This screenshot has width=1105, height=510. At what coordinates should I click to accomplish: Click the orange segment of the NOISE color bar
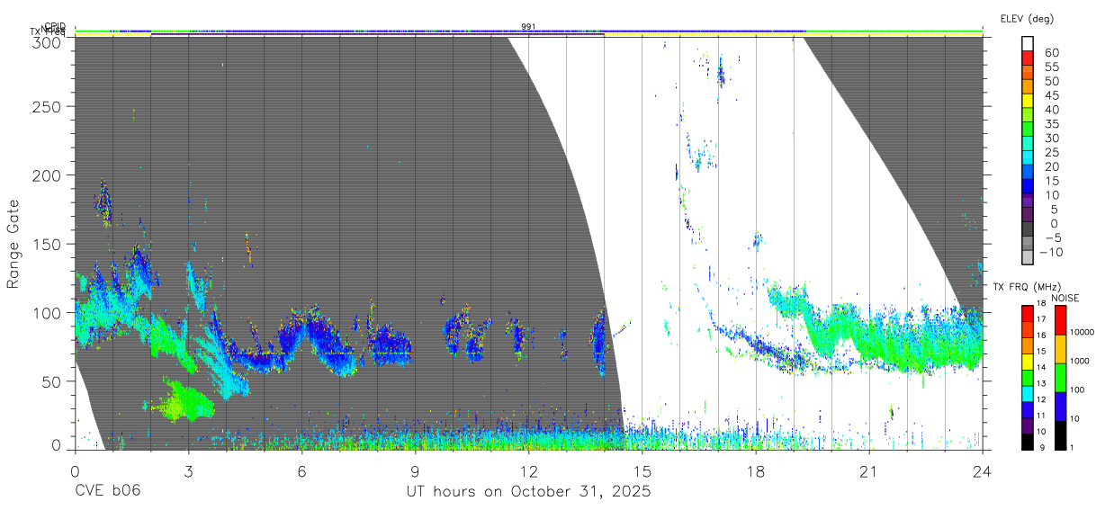pos(1059,349)
